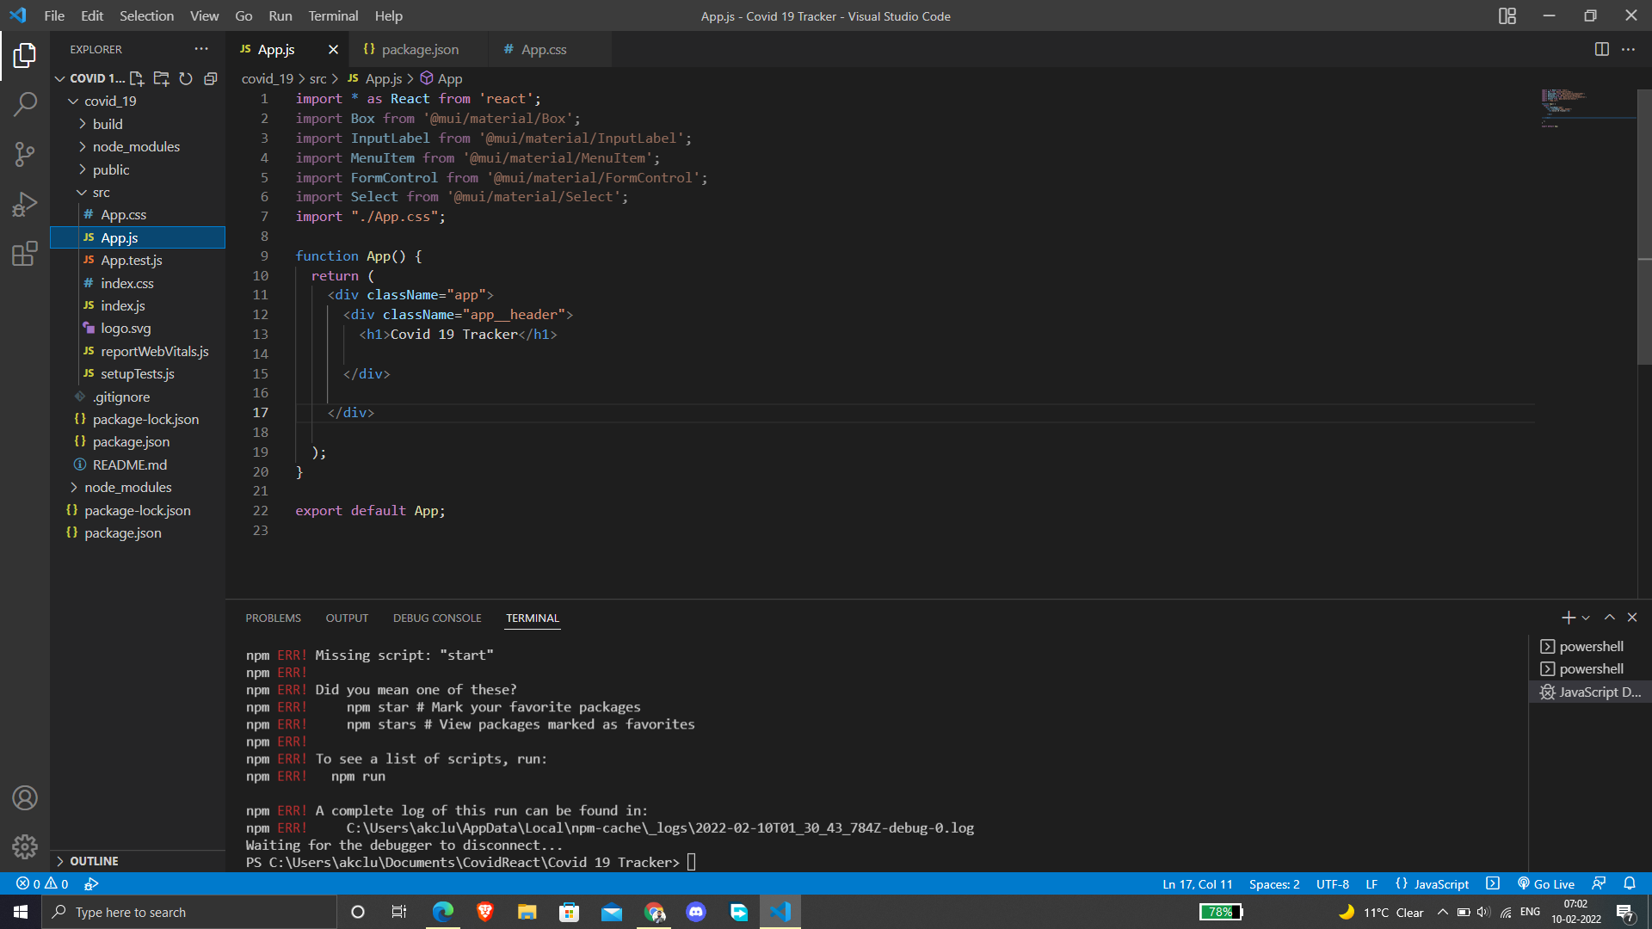The image size is (1652, 929).
Task: Open the File menu
Action: click(54, 15)
